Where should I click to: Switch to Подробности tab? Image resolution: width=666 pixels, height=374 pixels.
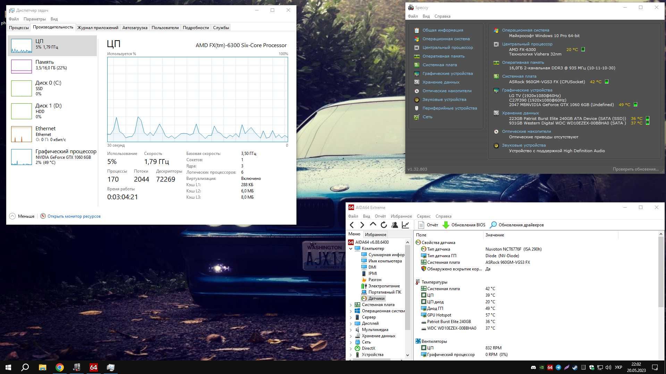click(x=196, y=28)
